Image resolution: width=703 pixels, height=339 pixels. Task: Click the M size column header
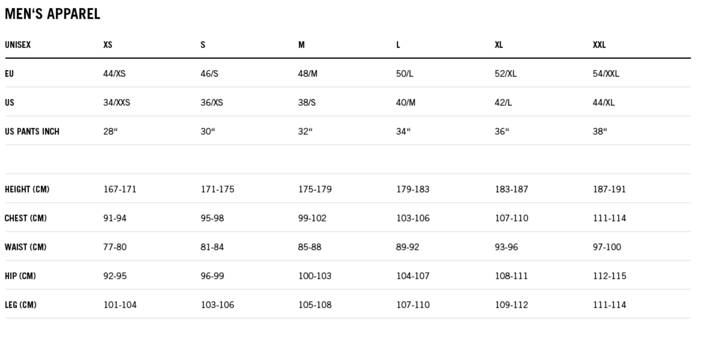click(x=301, y=45)
